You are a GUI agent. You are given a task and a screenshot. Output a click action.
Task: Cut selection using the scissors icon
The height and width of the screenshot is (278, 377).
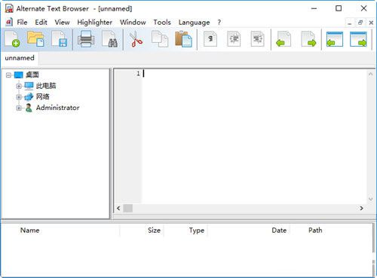pyautogui.click(x=136, y=39)
